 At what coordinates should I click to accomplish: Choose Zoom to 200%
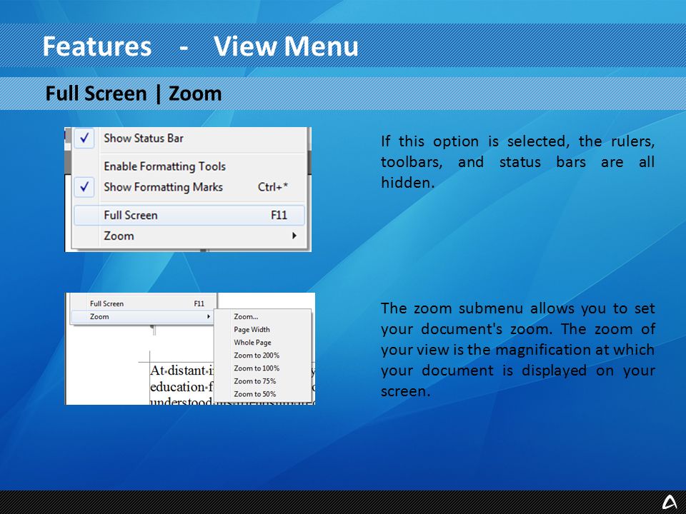click(257, 356)
